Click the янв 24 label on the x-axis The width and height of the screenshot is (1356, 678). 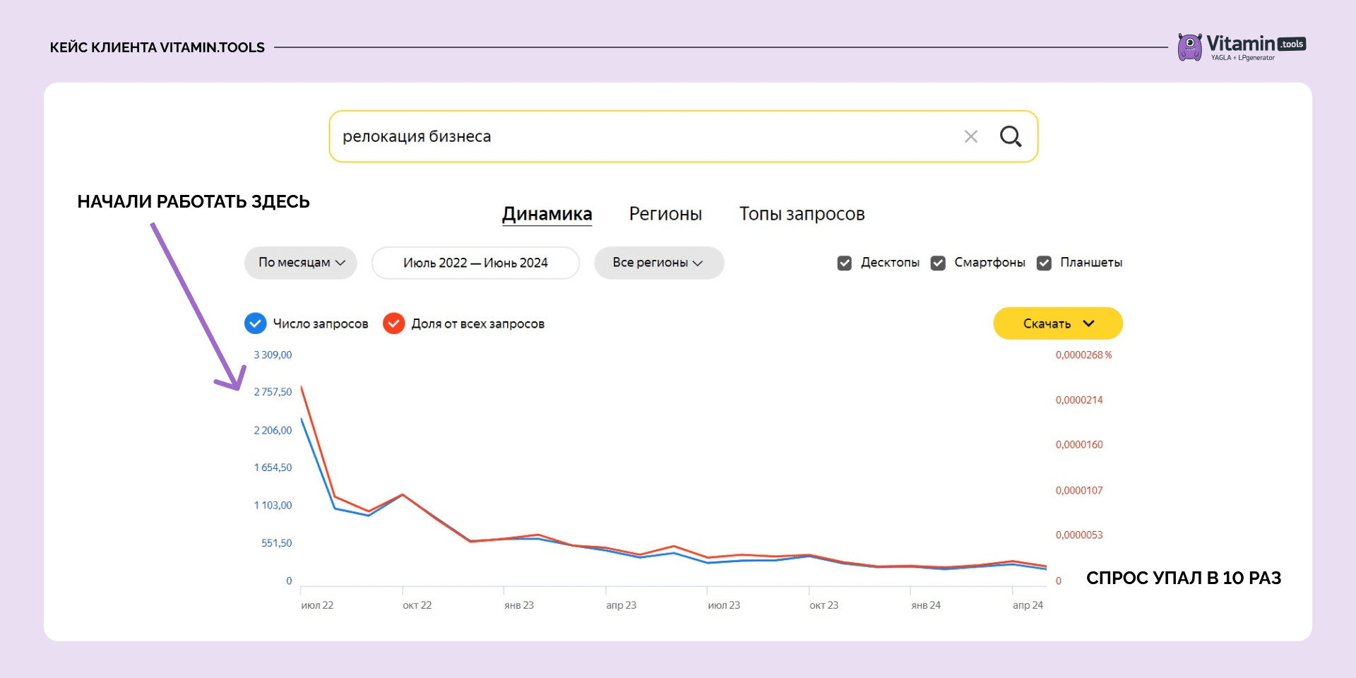[x=925, y=605]
